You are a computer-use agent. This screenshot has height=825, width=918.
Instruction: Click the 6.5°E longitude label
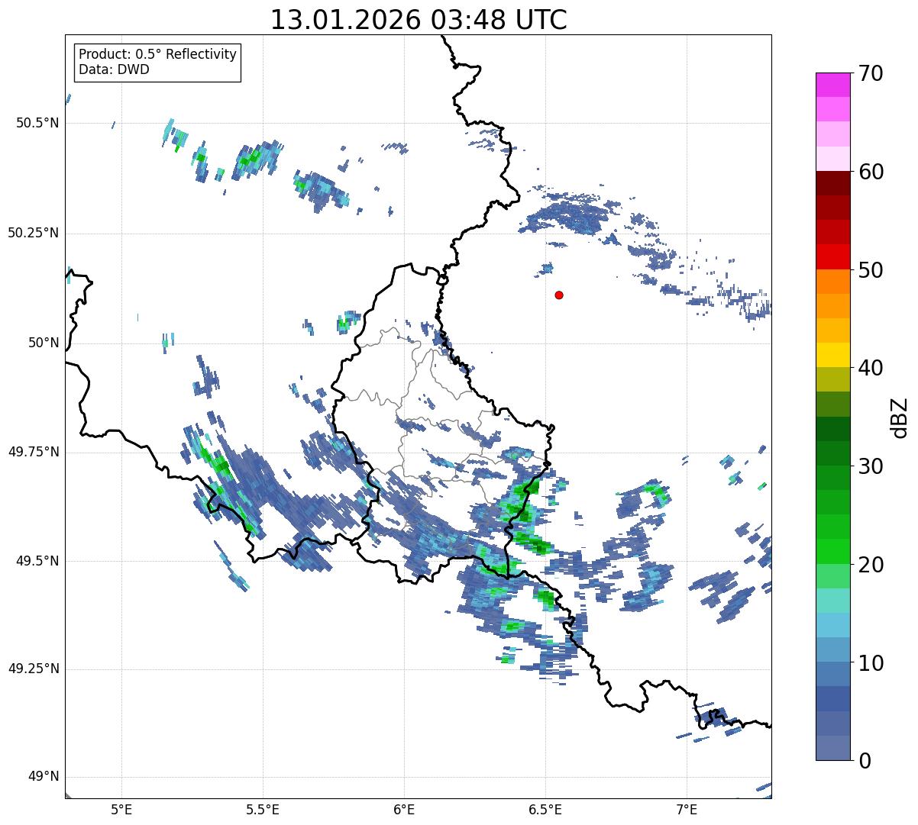[545, 810]
